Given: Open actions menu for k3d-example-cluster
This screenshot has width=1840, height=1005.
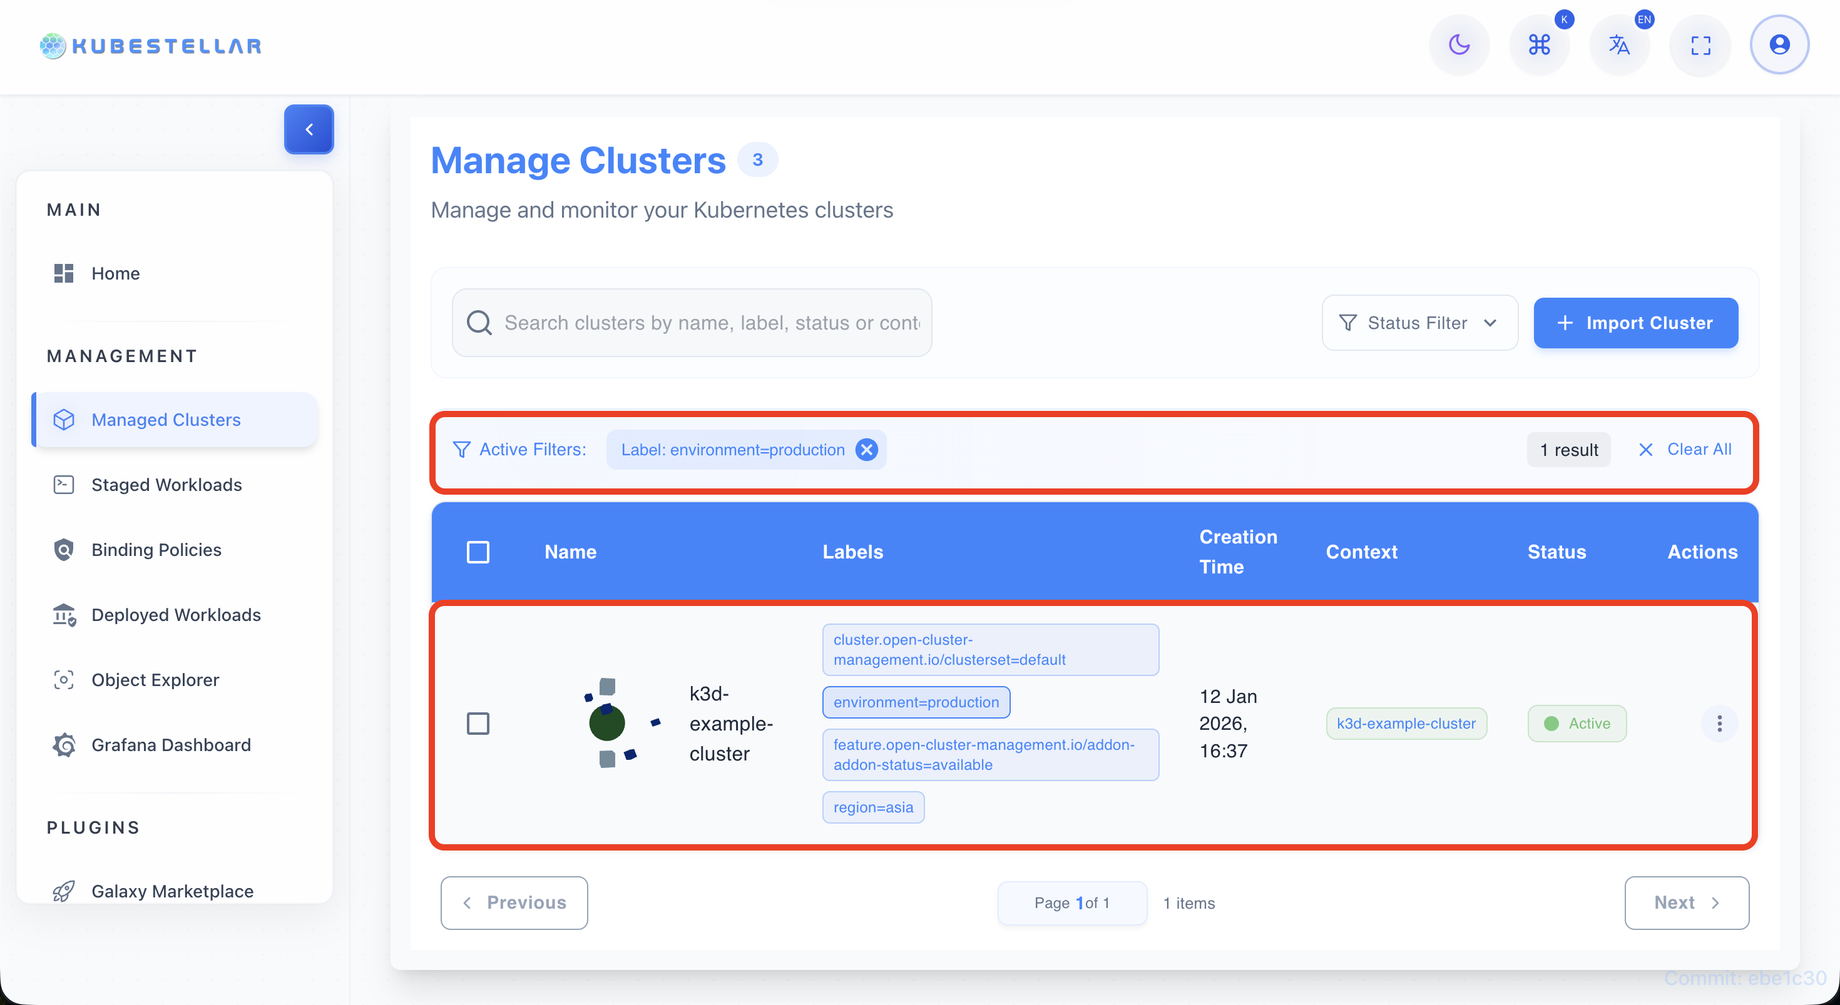Looking at the screenshot, I should [1719, 724].
